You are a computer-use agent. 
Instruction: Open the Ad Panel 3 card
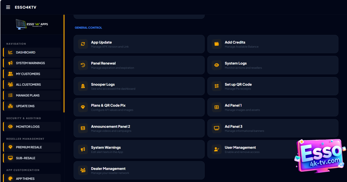[272, 128]
